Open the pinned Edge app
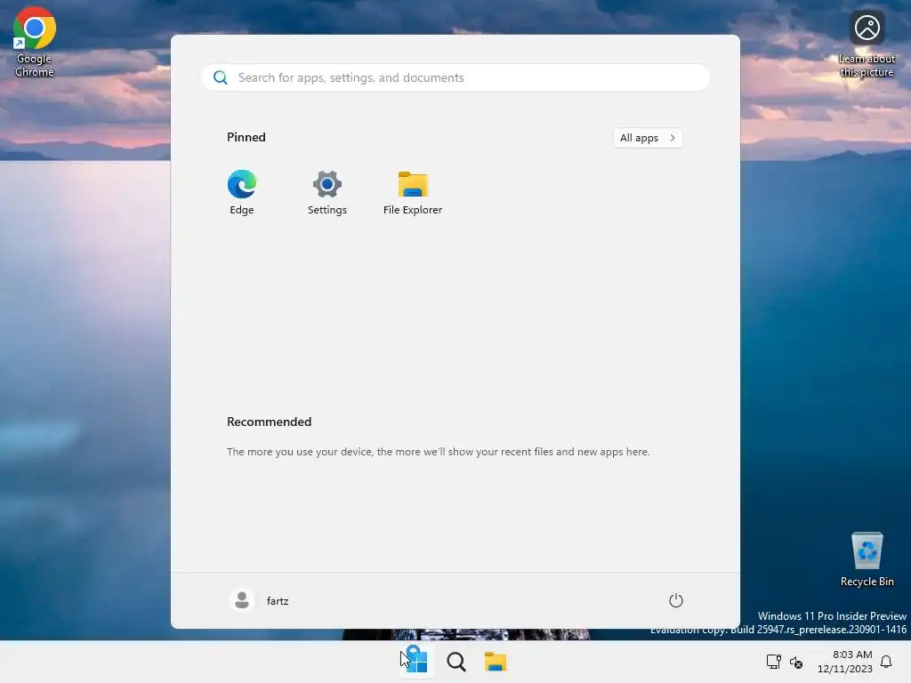 (242, 193)
